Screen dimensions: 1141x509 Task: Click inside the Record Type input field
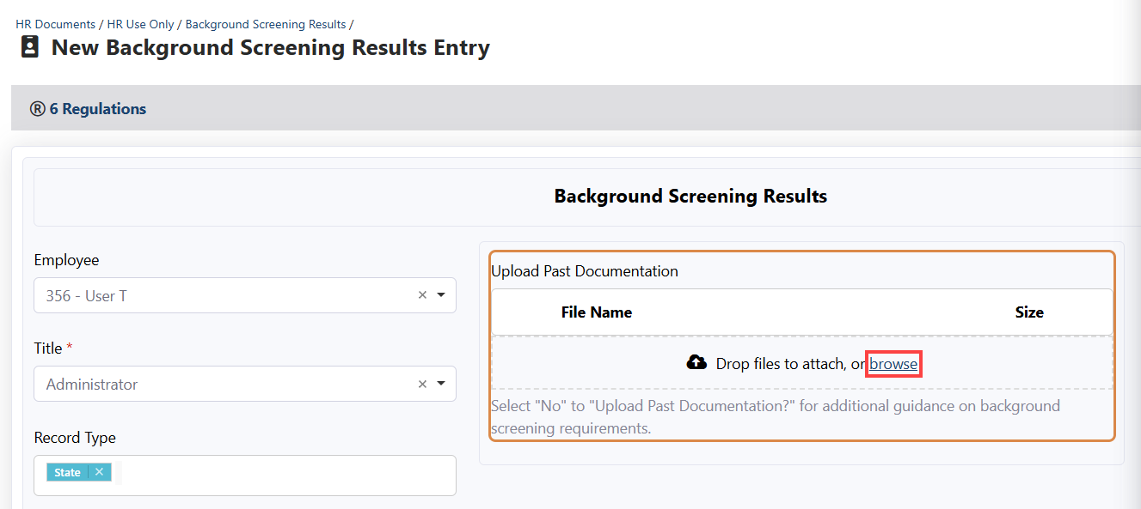(x=284, y=475)
